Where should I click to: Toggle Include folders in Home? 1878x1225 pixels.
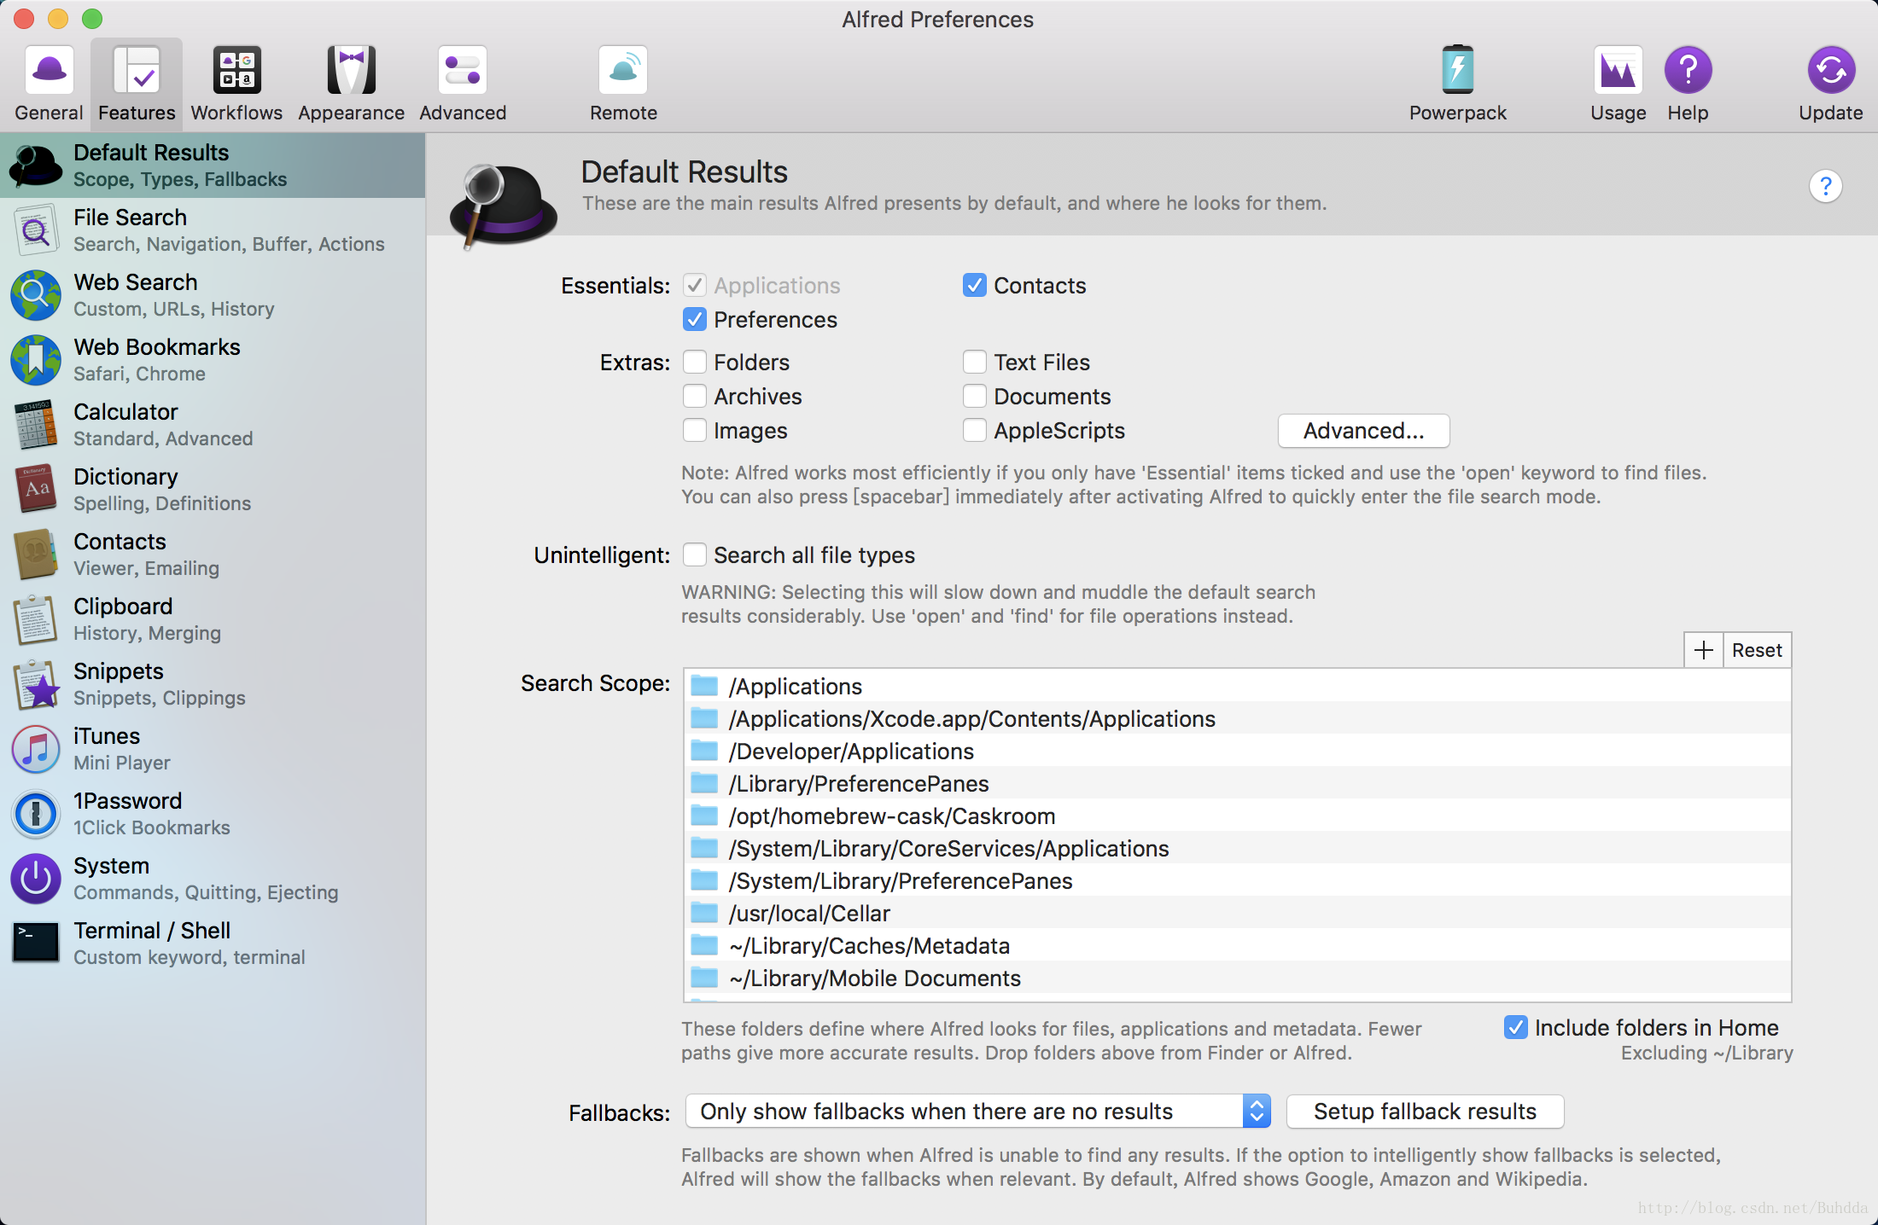(1516, 1027)
